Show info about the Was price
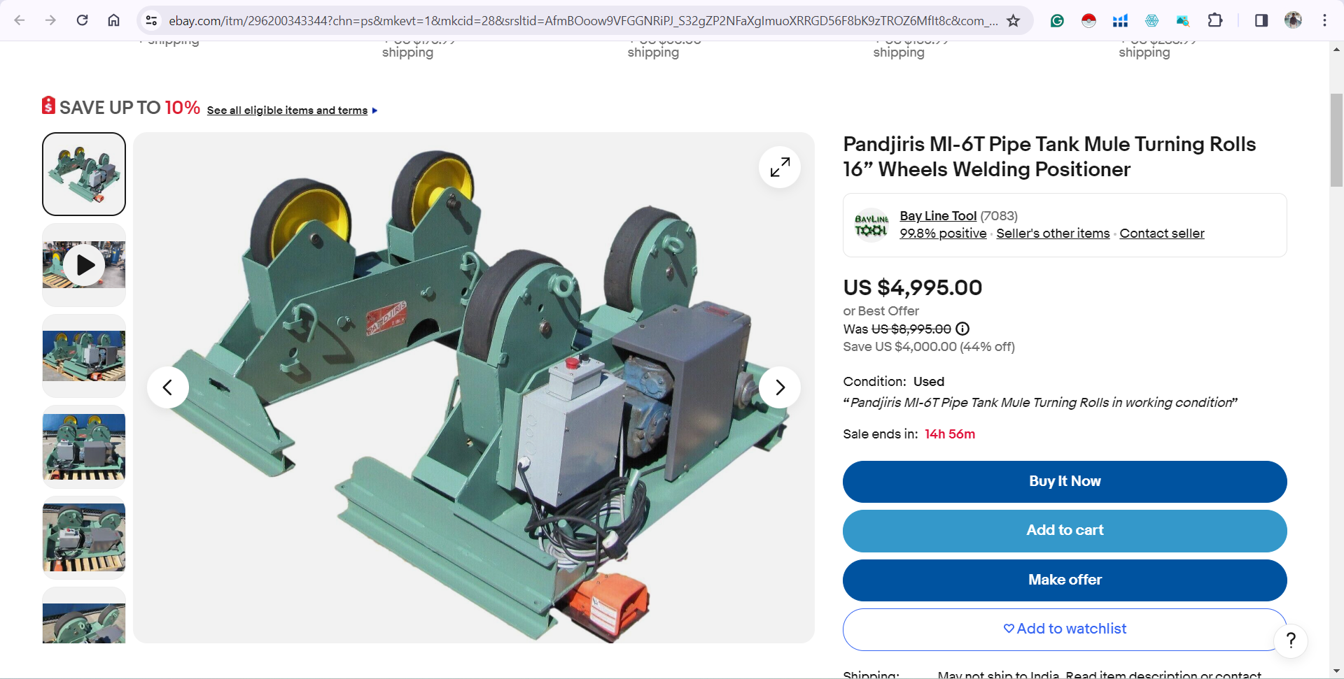Viewport: 1344px width, 679px height. (962, 329)
